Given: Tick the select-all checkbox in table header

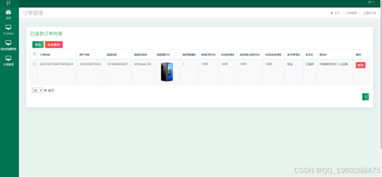Looking at the screenshot, I should tap(34, 54).
